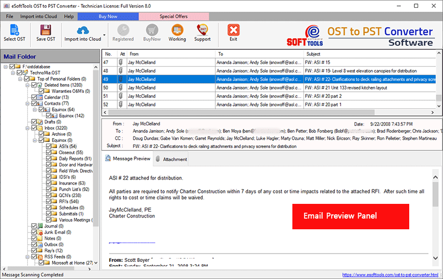Open the Import into Cloud menu
443x279 pixels.
pos(38,17)
